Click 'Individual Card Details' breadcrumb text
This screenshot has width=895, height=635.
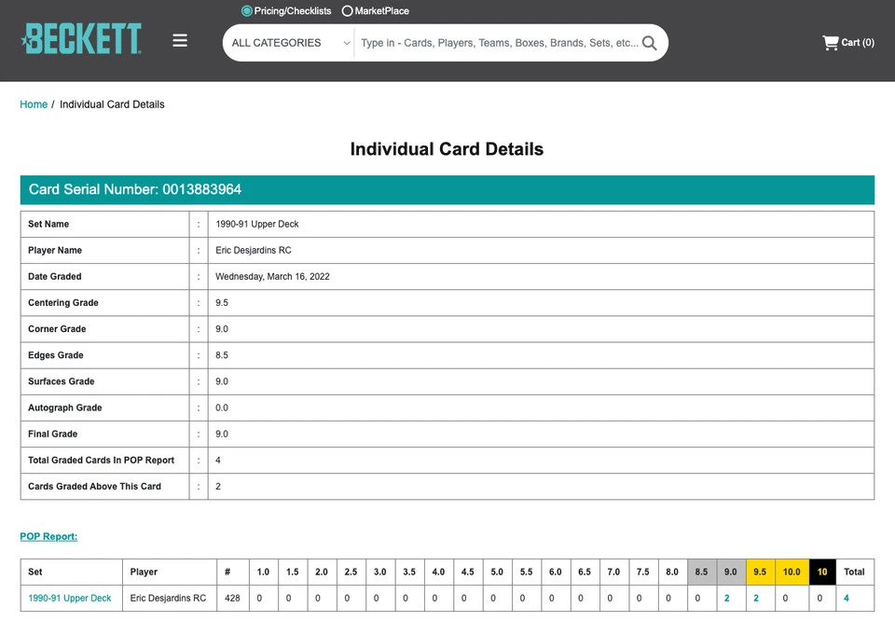112,104
